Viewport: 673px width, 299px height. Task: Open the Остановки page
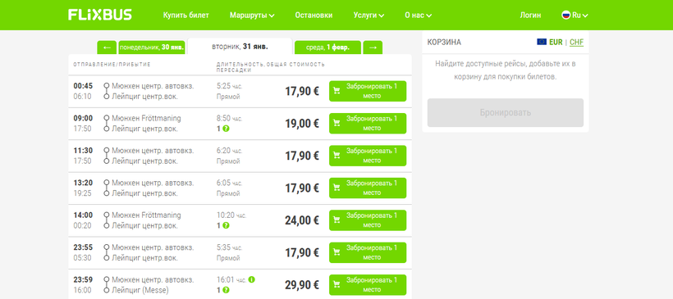point(314,15)
